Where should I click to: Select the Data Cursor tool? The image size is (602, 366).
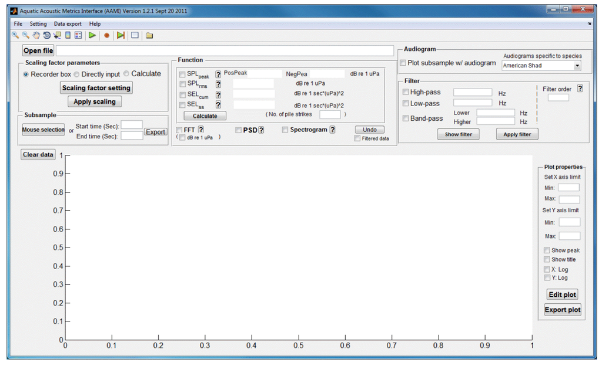pos(57,35)
